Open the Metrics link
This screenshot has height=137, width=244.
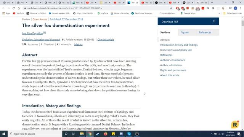(x=79, y=45)
